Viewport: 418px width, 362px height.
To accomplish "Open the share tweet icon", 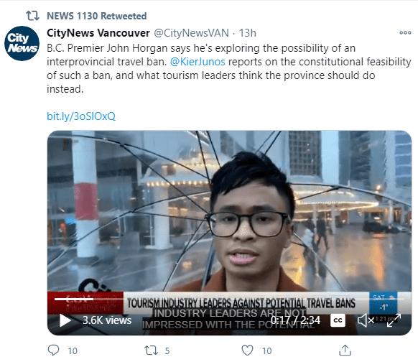I will click(345, 351).
